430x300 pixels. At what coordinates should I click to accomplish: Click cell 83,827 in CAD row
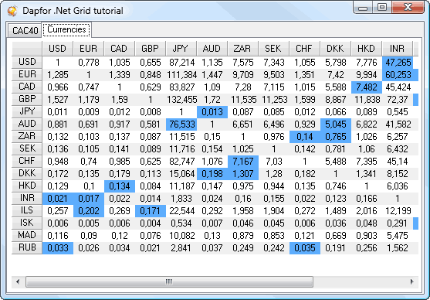coord(181,87)
